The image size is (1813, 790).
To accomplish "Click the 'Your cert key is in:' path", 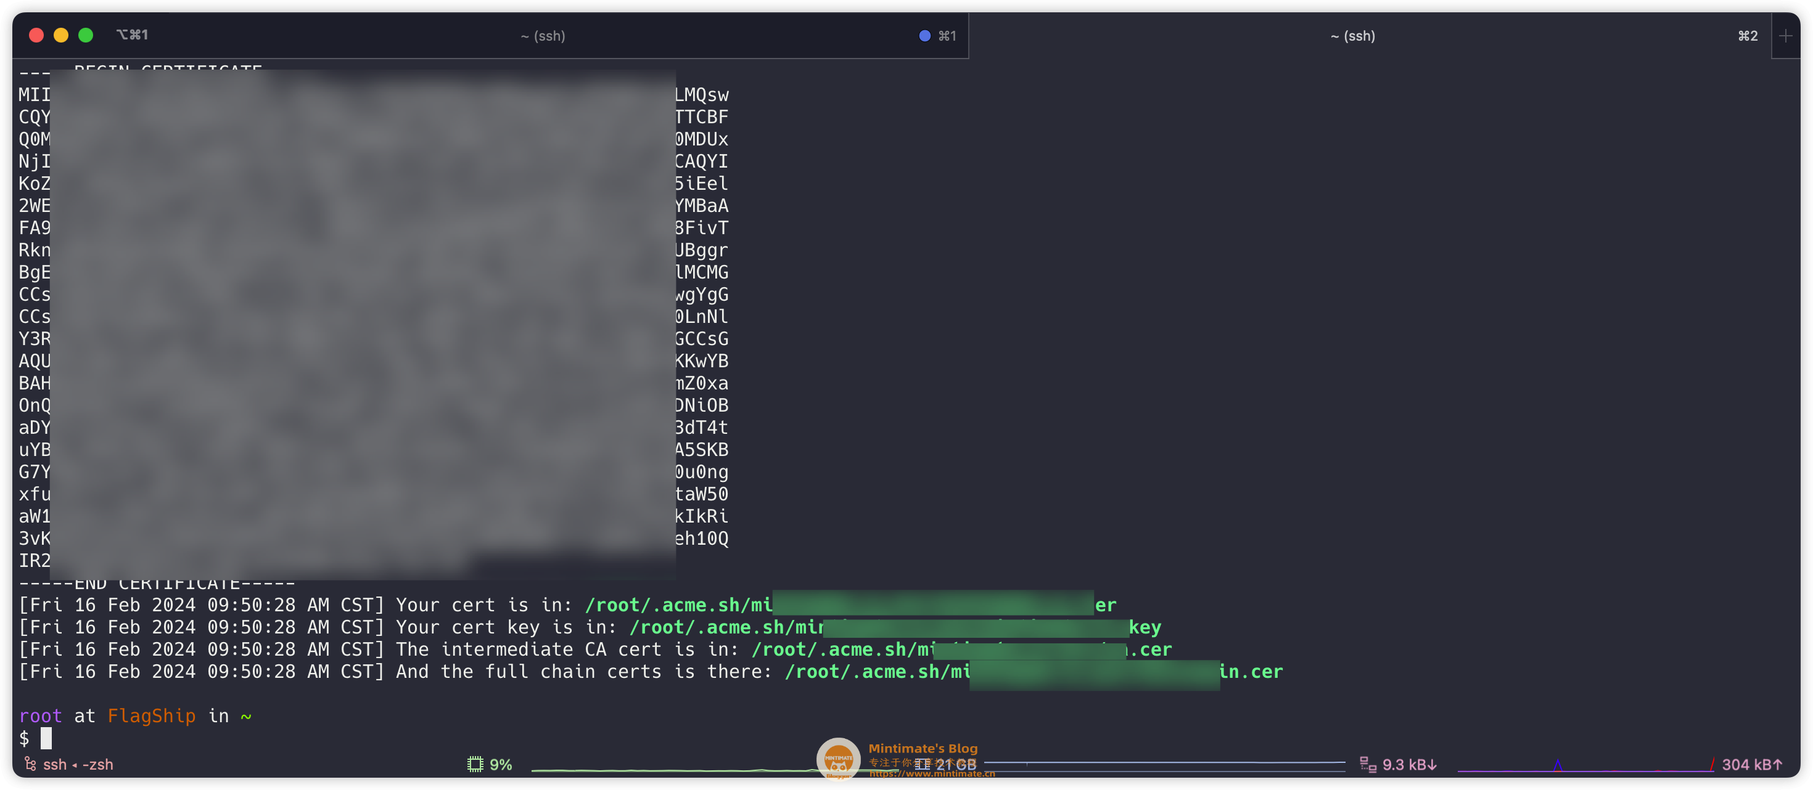I will 895,627.
